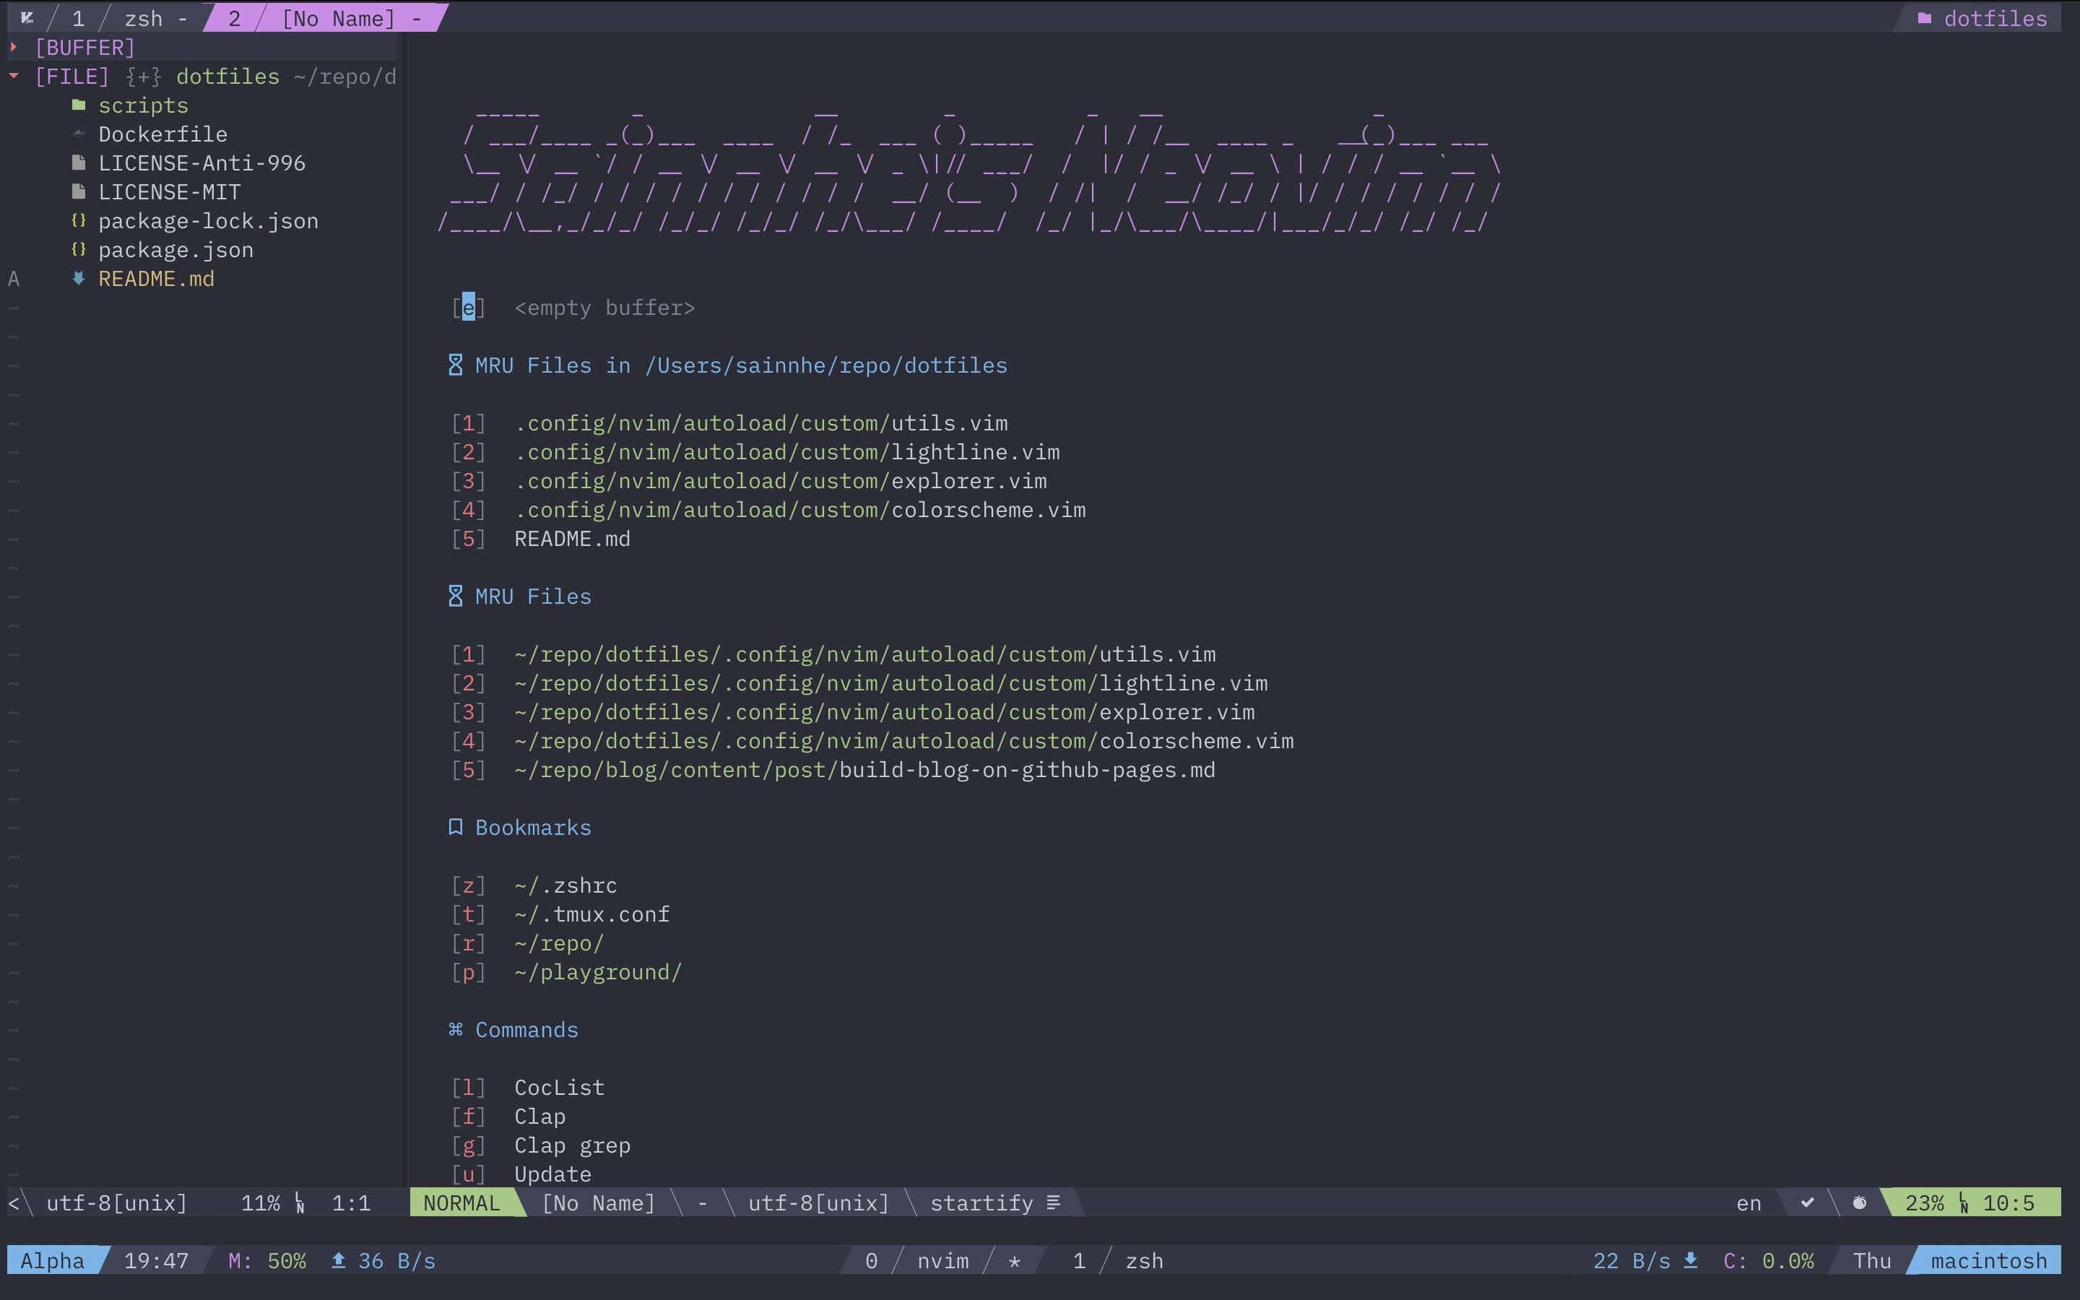Click the dotfiles folder icon top right
The image size is (2080, 1300).
pos(1925,18)
